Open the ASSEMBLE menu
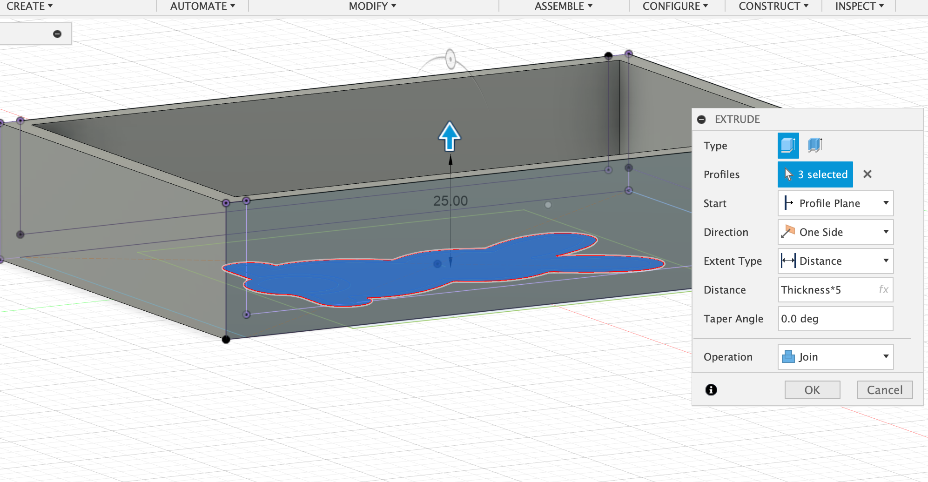 (563, 6)
